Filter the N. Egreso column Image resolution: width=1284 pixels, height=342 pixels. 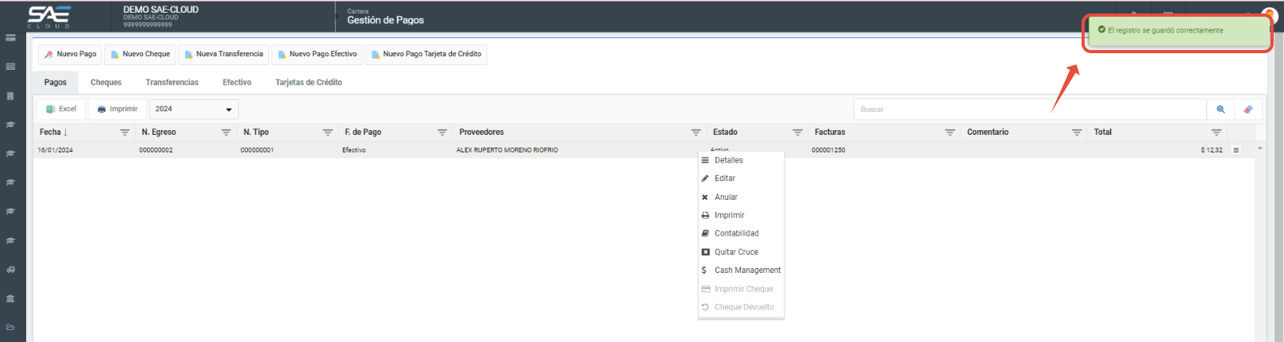click(226, 133)
